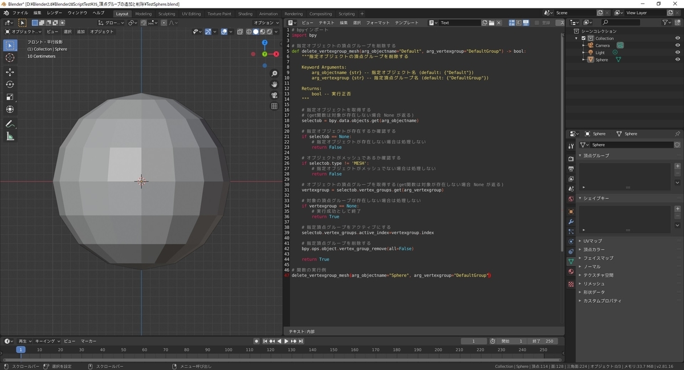Click the 終了 end frame field
The height and width of the screenshot is (370, 684).
[x=543, y=341]
